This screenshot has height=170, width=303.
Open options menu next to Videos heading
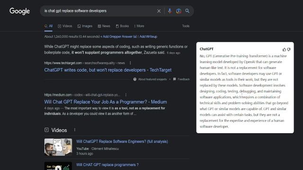75,130
